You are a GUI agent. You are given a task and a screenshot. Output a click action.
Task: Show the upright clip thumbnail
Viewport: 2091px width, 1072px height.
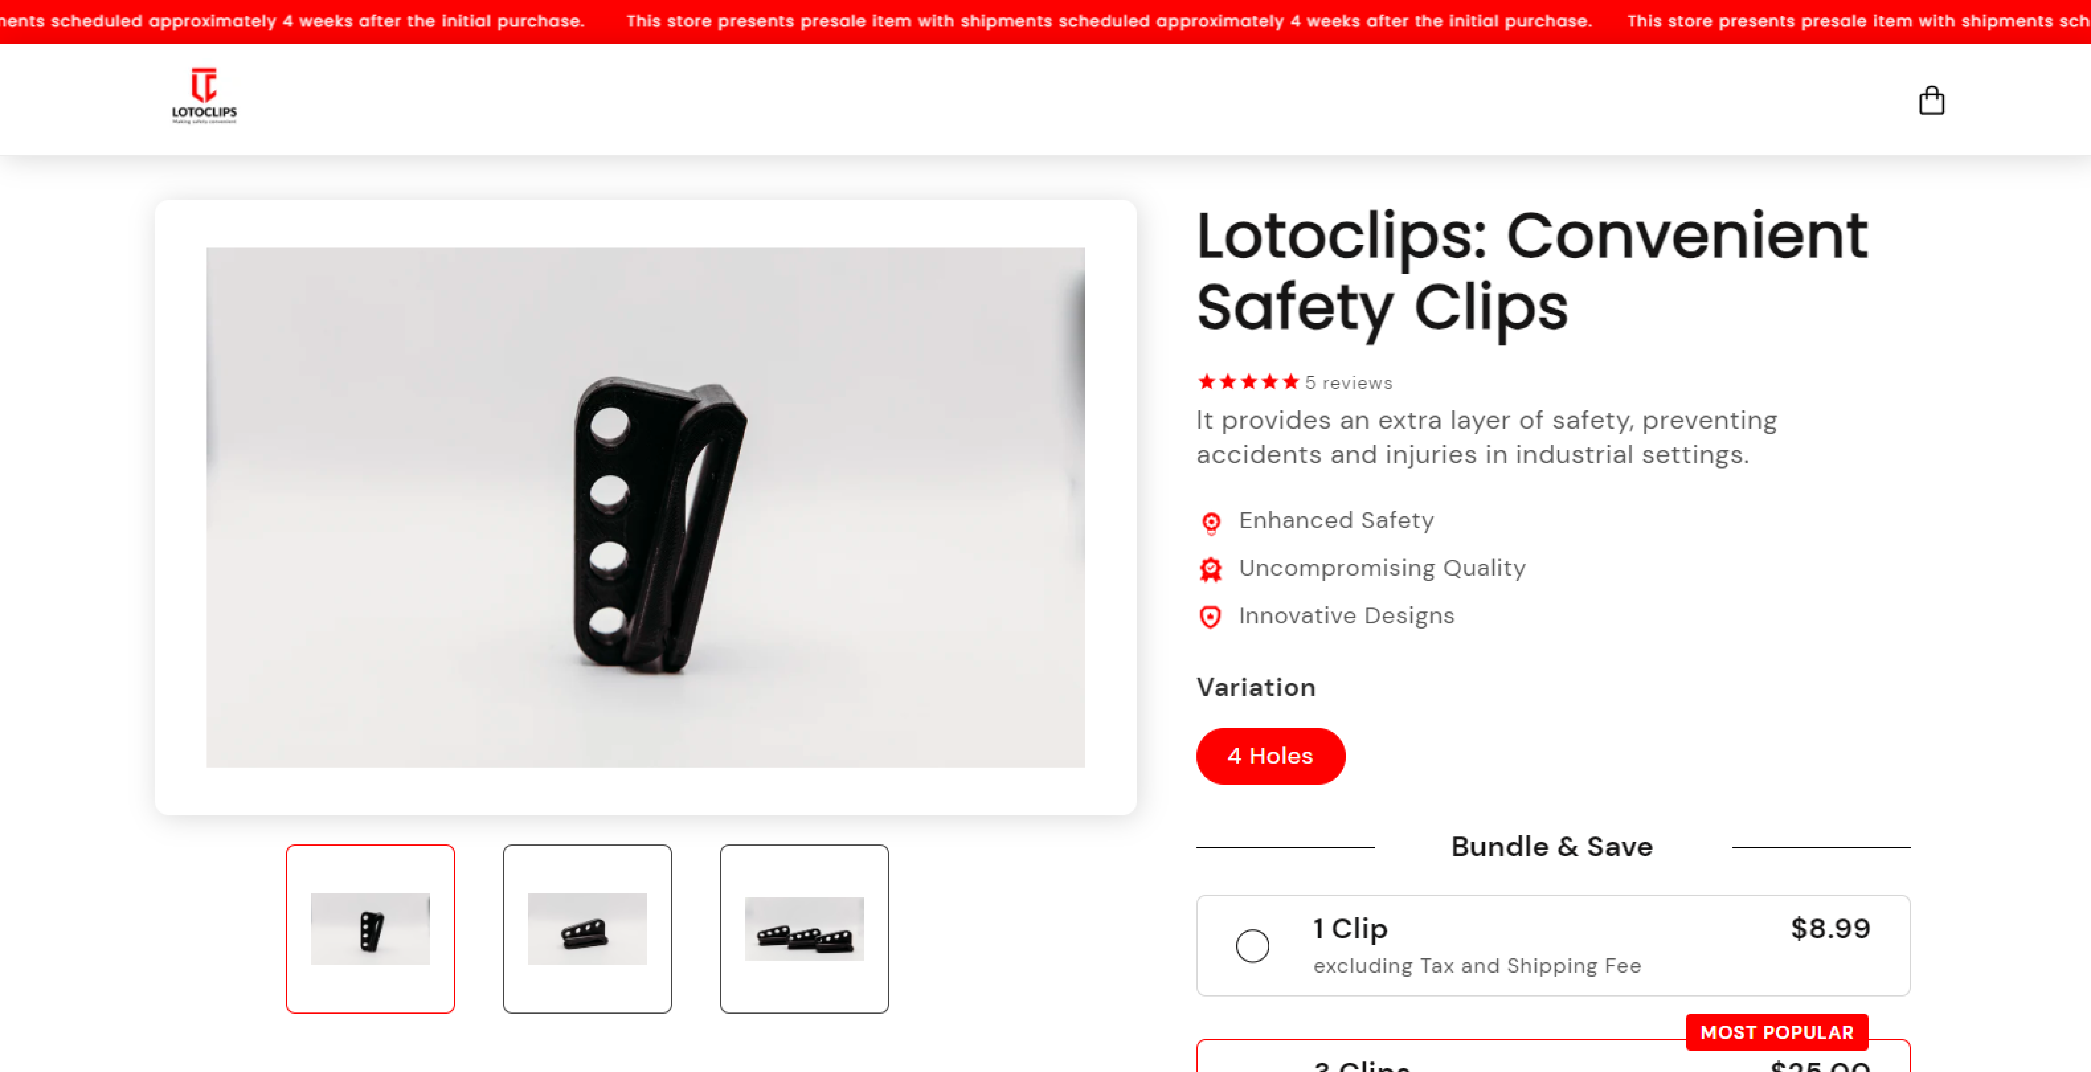point(370,928)
